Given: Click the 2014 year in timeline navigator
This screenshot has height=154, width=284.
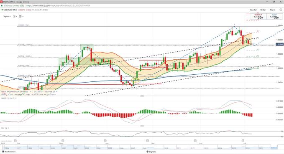Looking at the screenshot, I should 220,148.
